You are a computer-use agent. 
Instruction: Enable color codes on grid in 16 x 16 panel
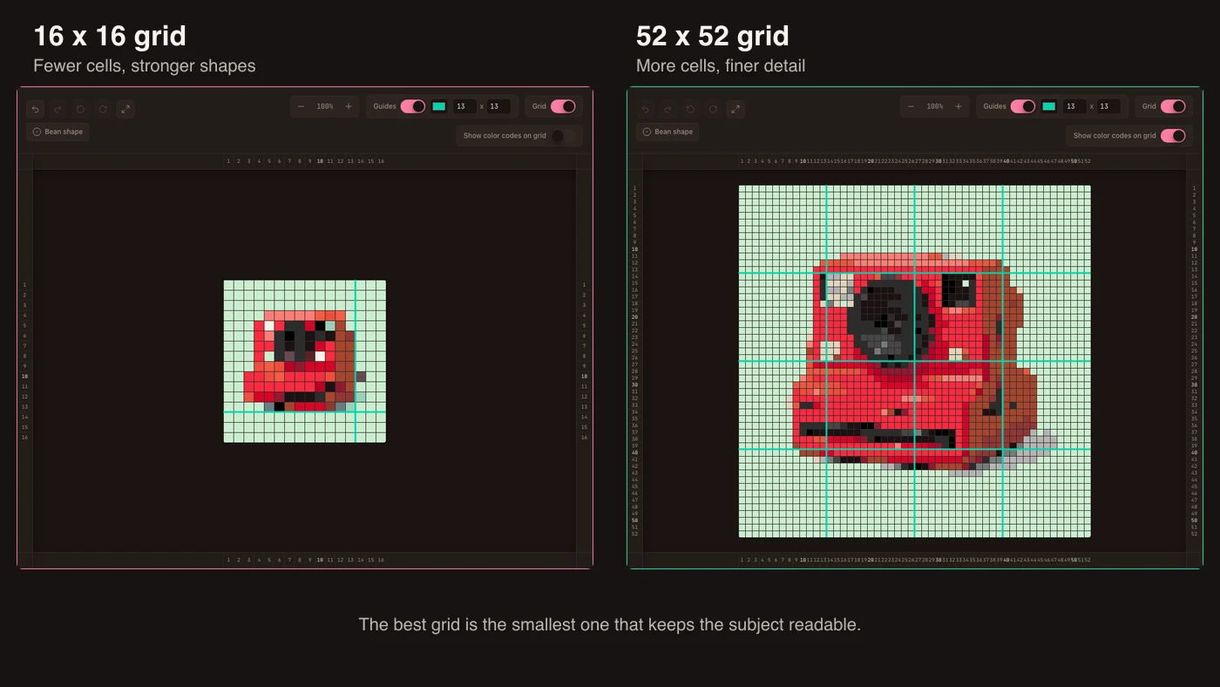(x=563, y=136)
